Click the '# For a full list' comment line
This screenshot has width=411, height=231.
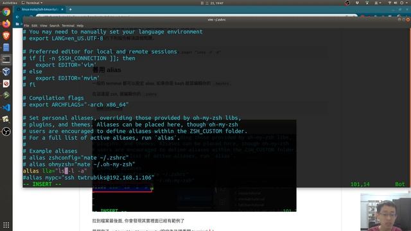(101, 138)
